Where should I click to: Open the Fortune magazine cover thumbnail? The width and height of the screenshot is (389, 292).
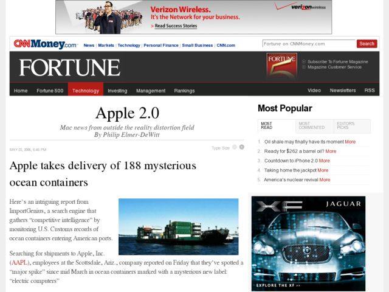(x=281, y=66)
